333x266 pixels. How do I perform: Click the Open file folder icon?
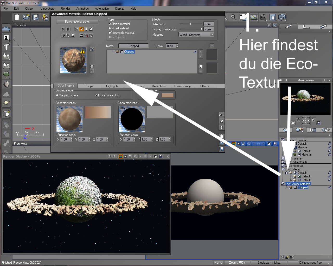point(26,17)
